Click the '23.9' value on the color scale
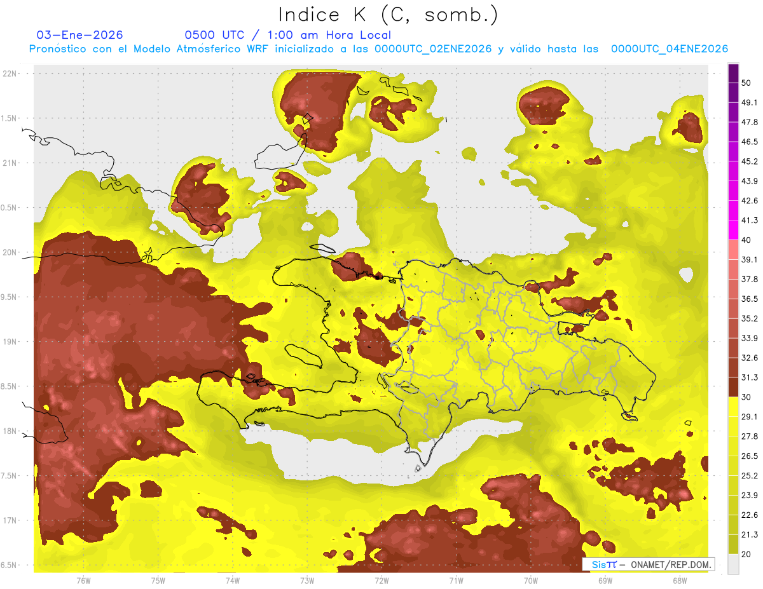This screenshot has height=589, width=763. pos(750,496)
